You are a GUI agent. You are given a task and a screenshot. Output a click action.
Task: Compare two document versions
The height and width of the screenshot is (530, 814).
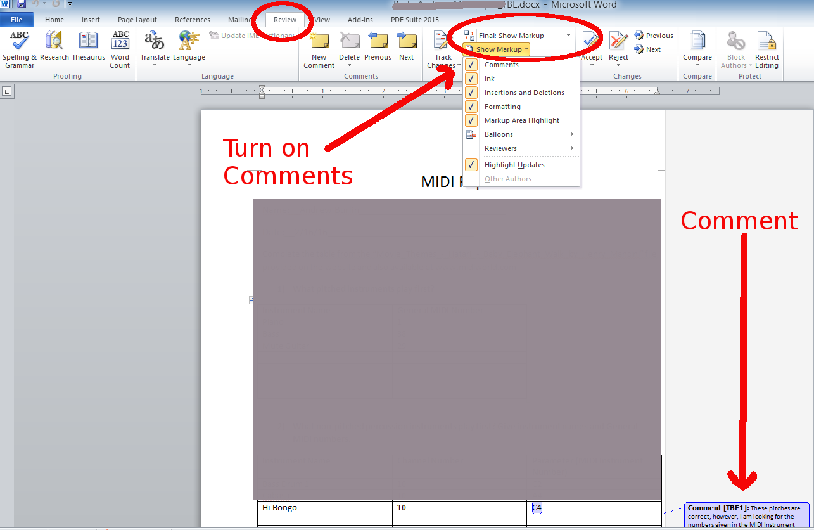pyautogui.click(x=697, y=49)
